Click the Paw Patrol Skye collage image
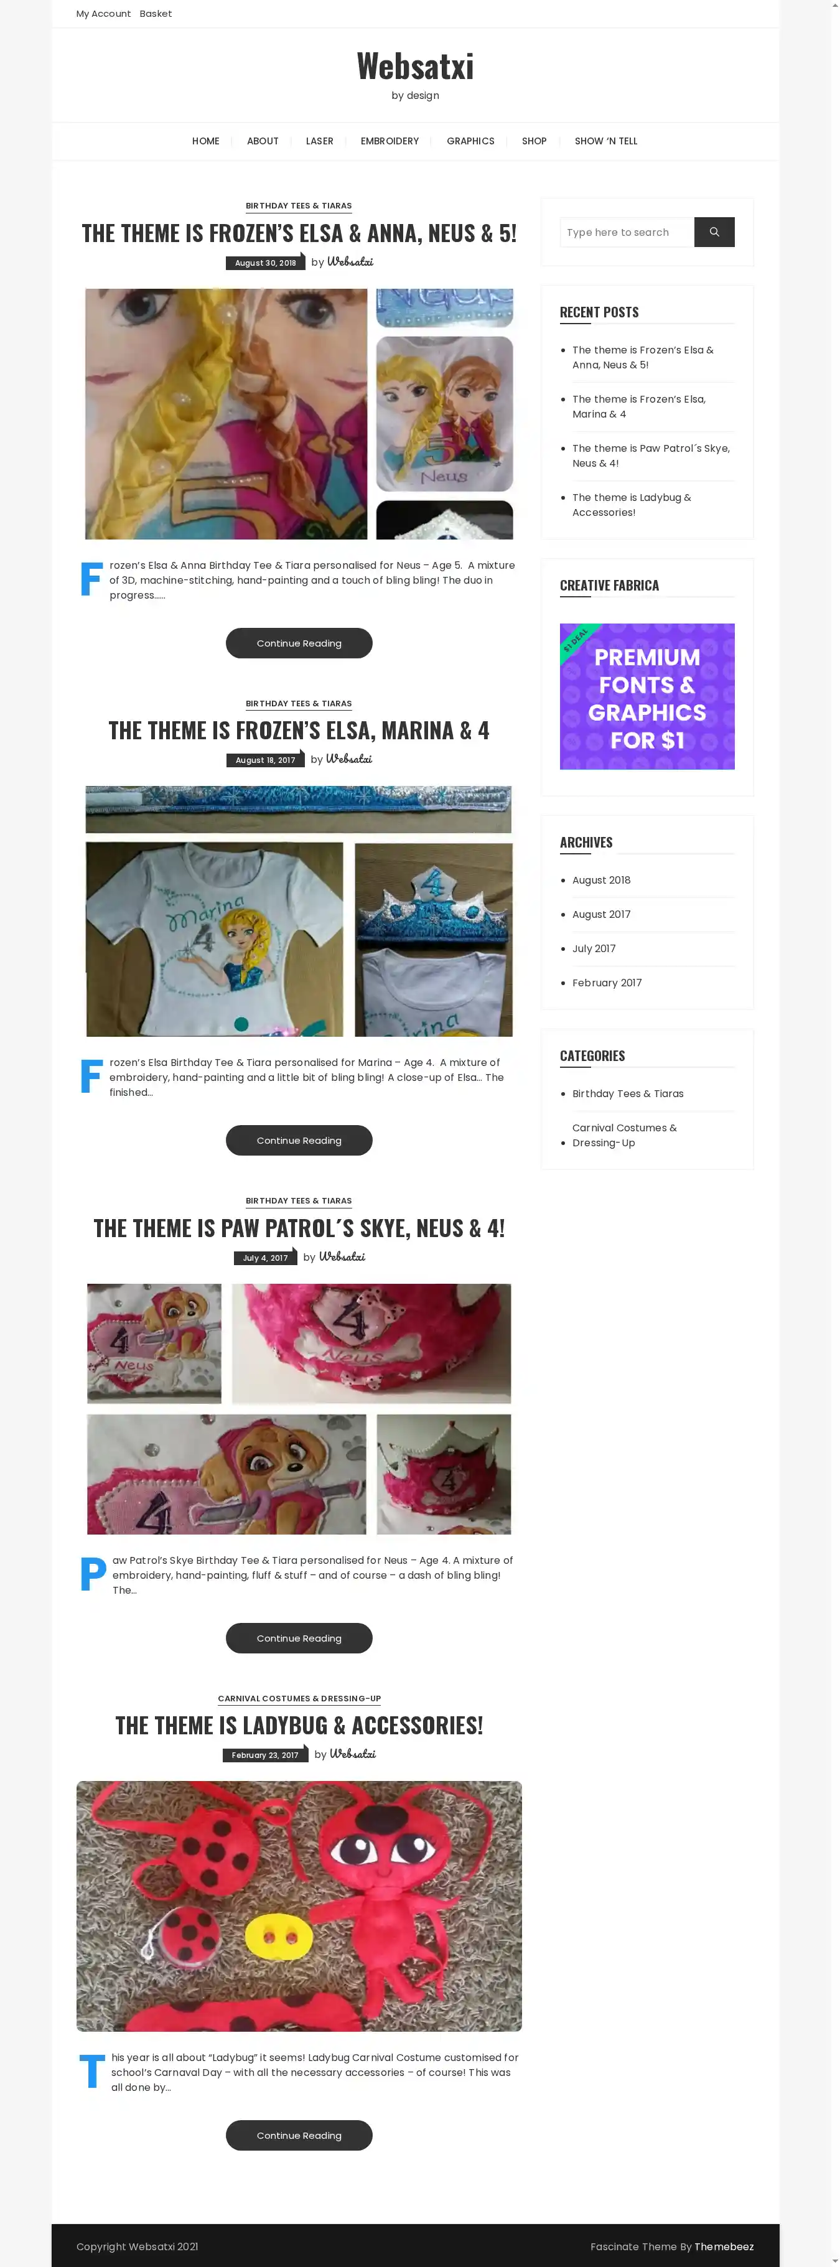840x2267 pixels. [x=299, y=1408]
